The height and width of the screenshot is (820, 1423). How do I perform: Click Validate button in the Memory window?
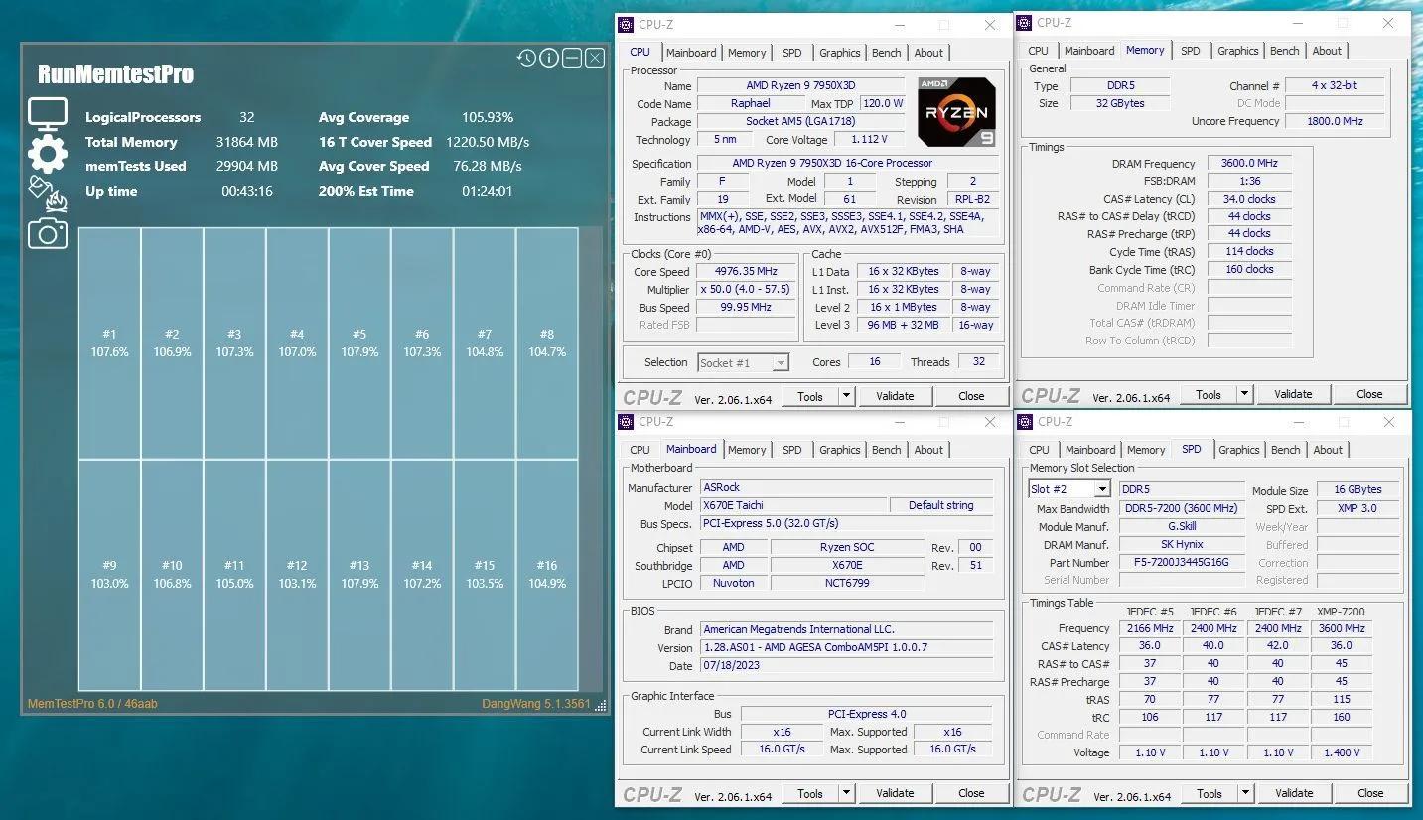pos(1292,394)
